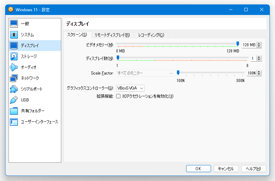Open the Scale Factor すべてのモニター dropdown
This screenshot has height=181, width=275.
coord(145,73)
